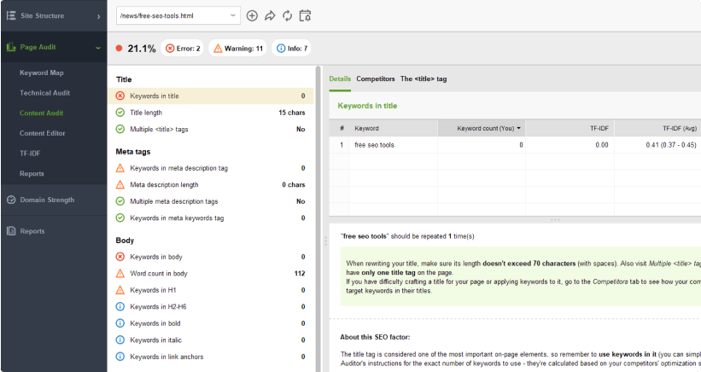Click the warning icon beside Meta description length

pos(120,184)
